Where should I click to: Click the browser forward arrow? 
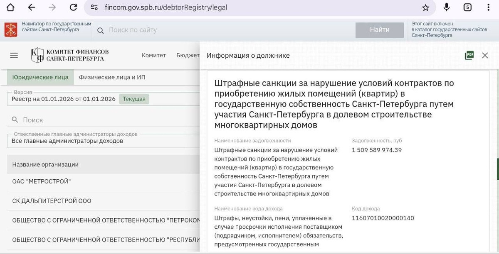point(52,7)
